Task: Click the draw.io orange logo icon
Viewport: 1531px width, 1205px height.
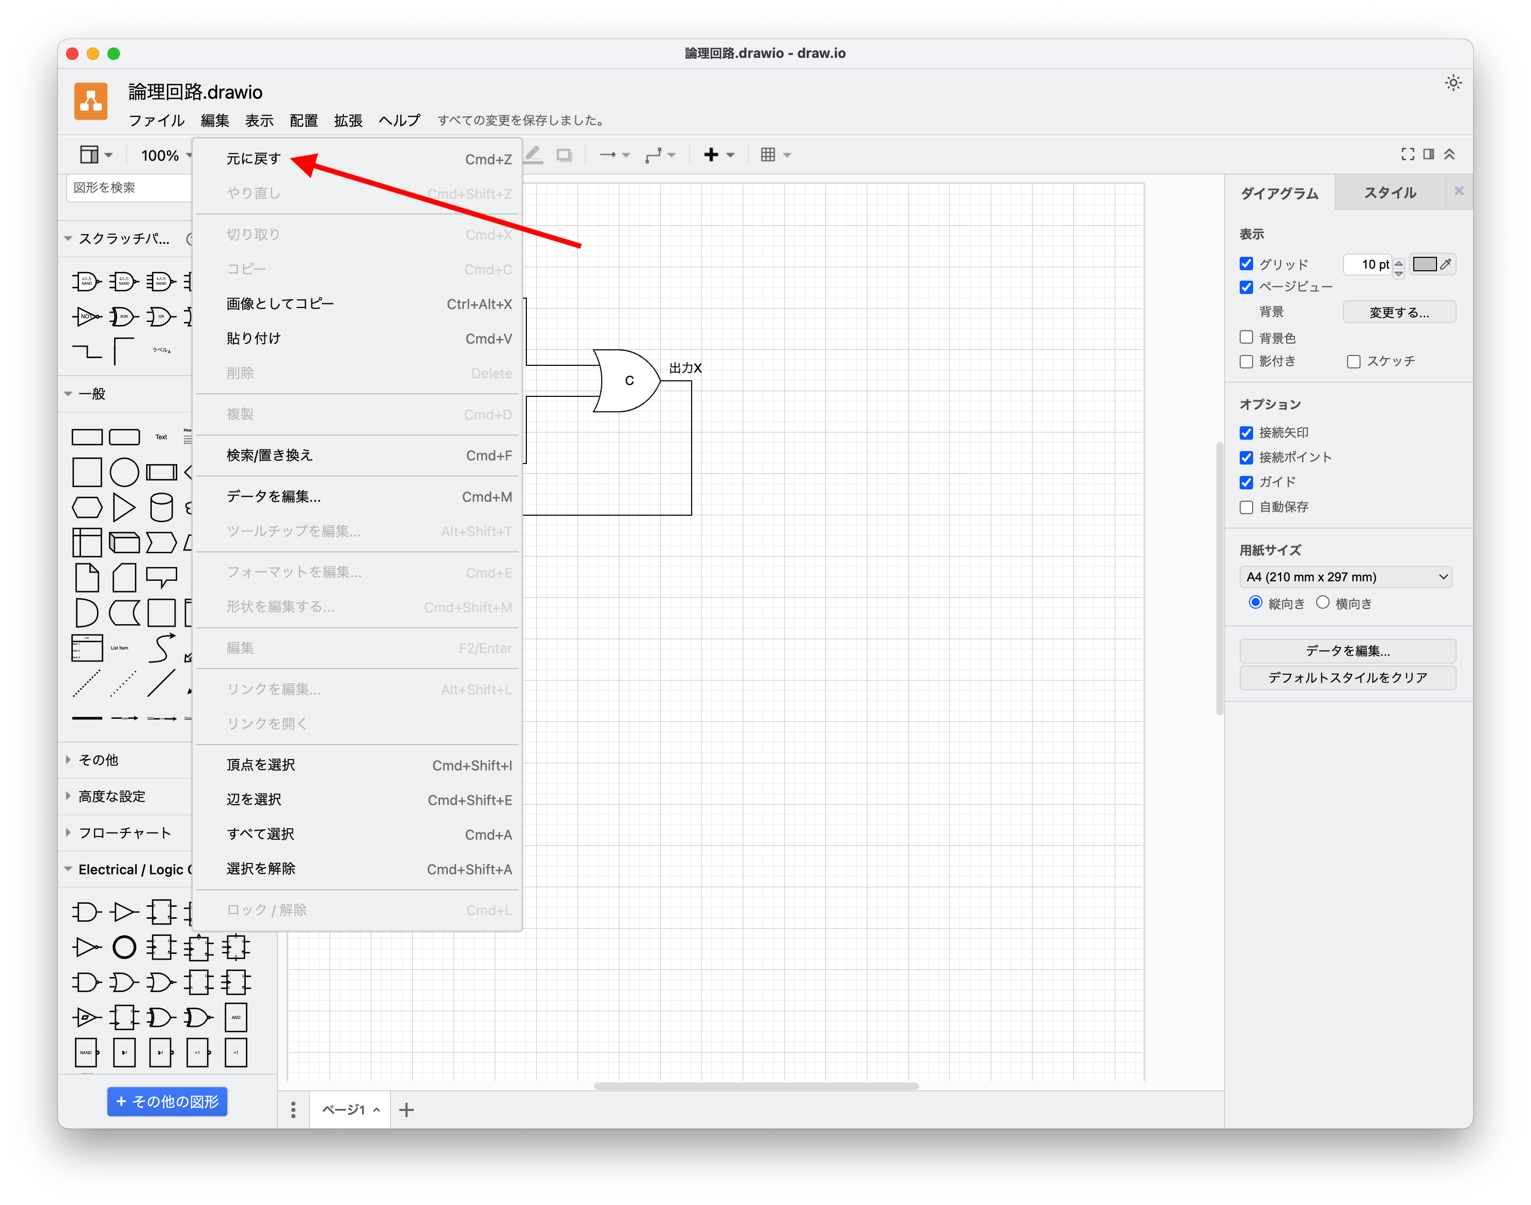Action: tap(90, 101)
